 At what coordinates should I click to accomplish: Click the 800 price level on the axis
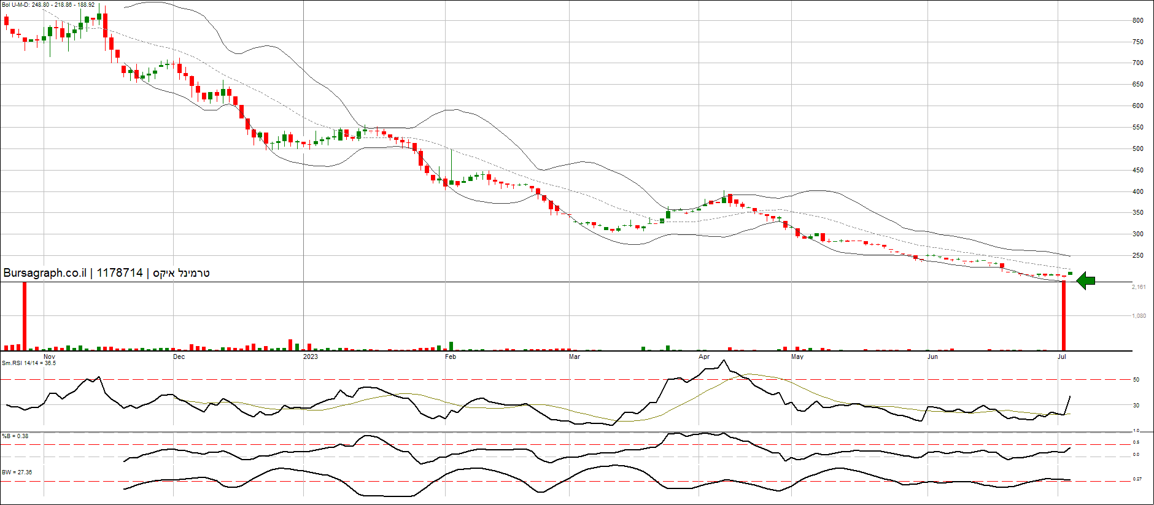point(1137,20)
